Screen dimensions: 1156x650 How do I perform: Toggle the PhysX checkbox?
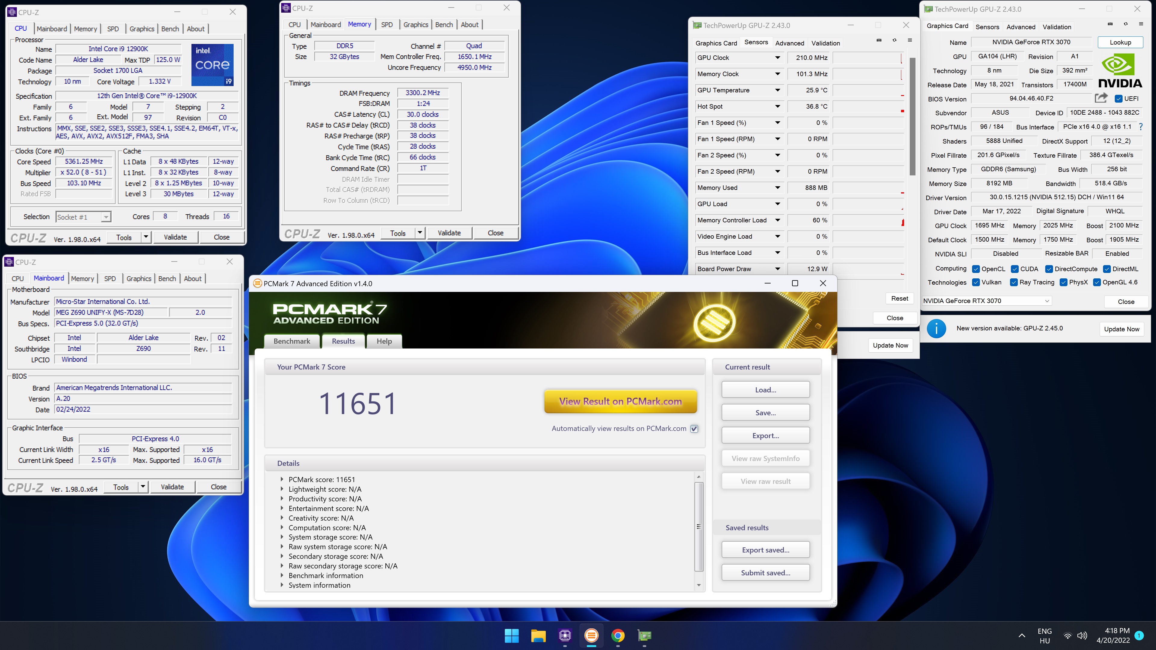click(1063, 283)
